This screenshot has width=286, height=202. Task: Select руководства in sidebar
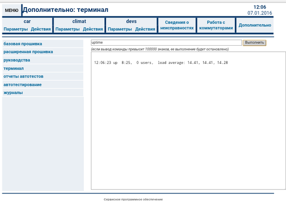coord(17,60)
